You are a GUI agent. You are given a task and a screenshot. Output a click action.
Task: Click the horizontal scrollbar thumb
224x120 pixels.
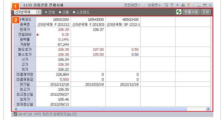click(103, 109)
